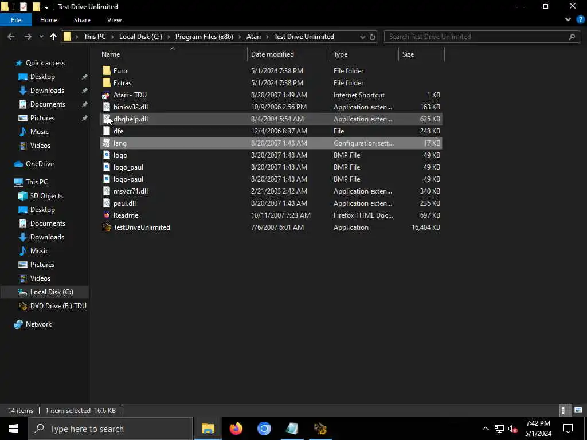
Task: Expand the chevron after Local Disk (C:) in path
Action: [x=169, y=37]
